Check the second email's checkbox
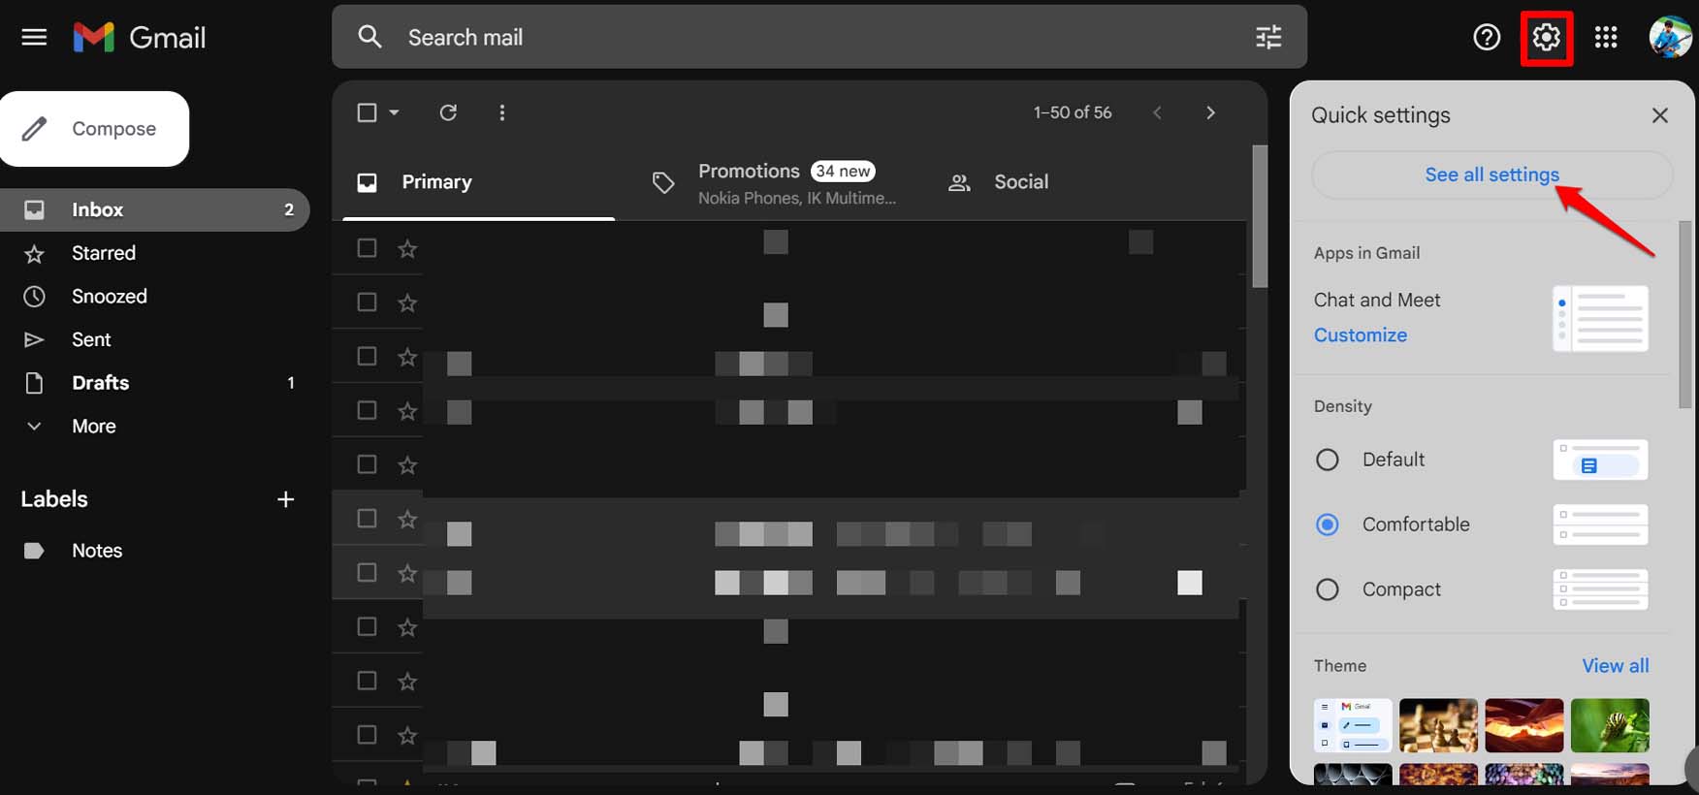The image size is (1699, 795). (367, 302)
